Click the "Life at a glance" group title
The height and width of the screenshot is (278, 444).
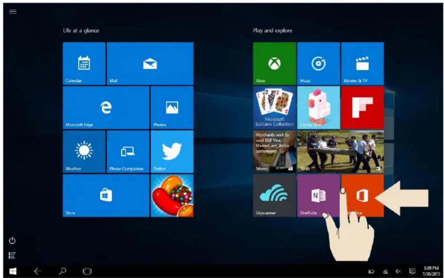tap(81, 31)
